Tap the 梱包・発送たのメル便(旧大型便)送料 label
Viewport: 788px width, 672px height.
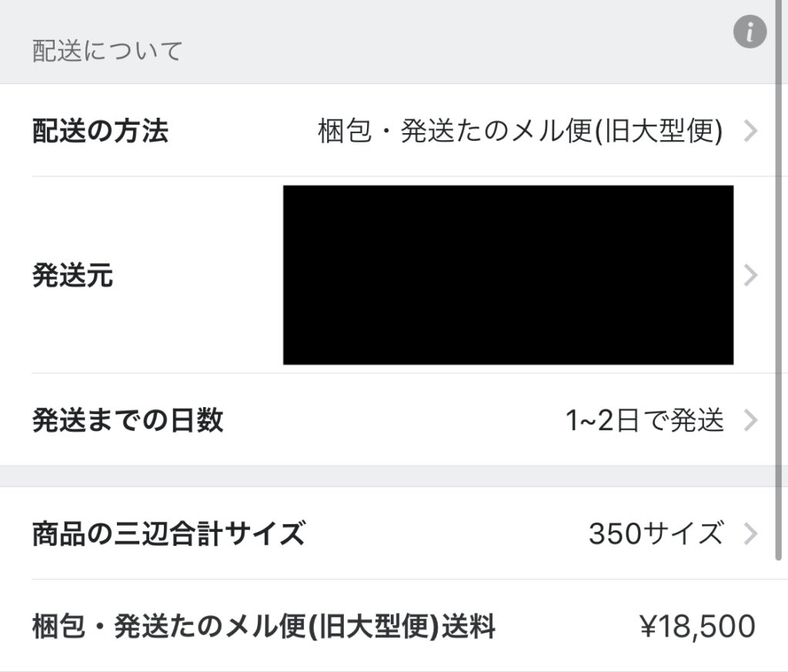(x=264, y=627)
